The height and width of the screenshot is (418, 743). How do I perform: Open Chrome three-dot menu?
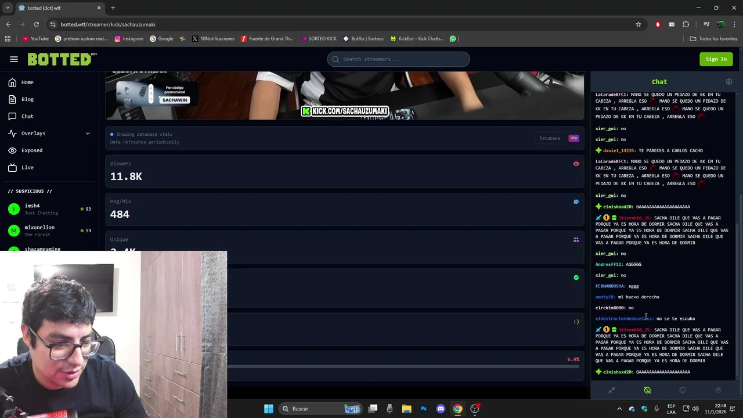734,24
